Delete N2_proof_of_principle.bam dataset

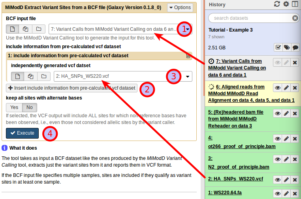click(x=295, y=159)
